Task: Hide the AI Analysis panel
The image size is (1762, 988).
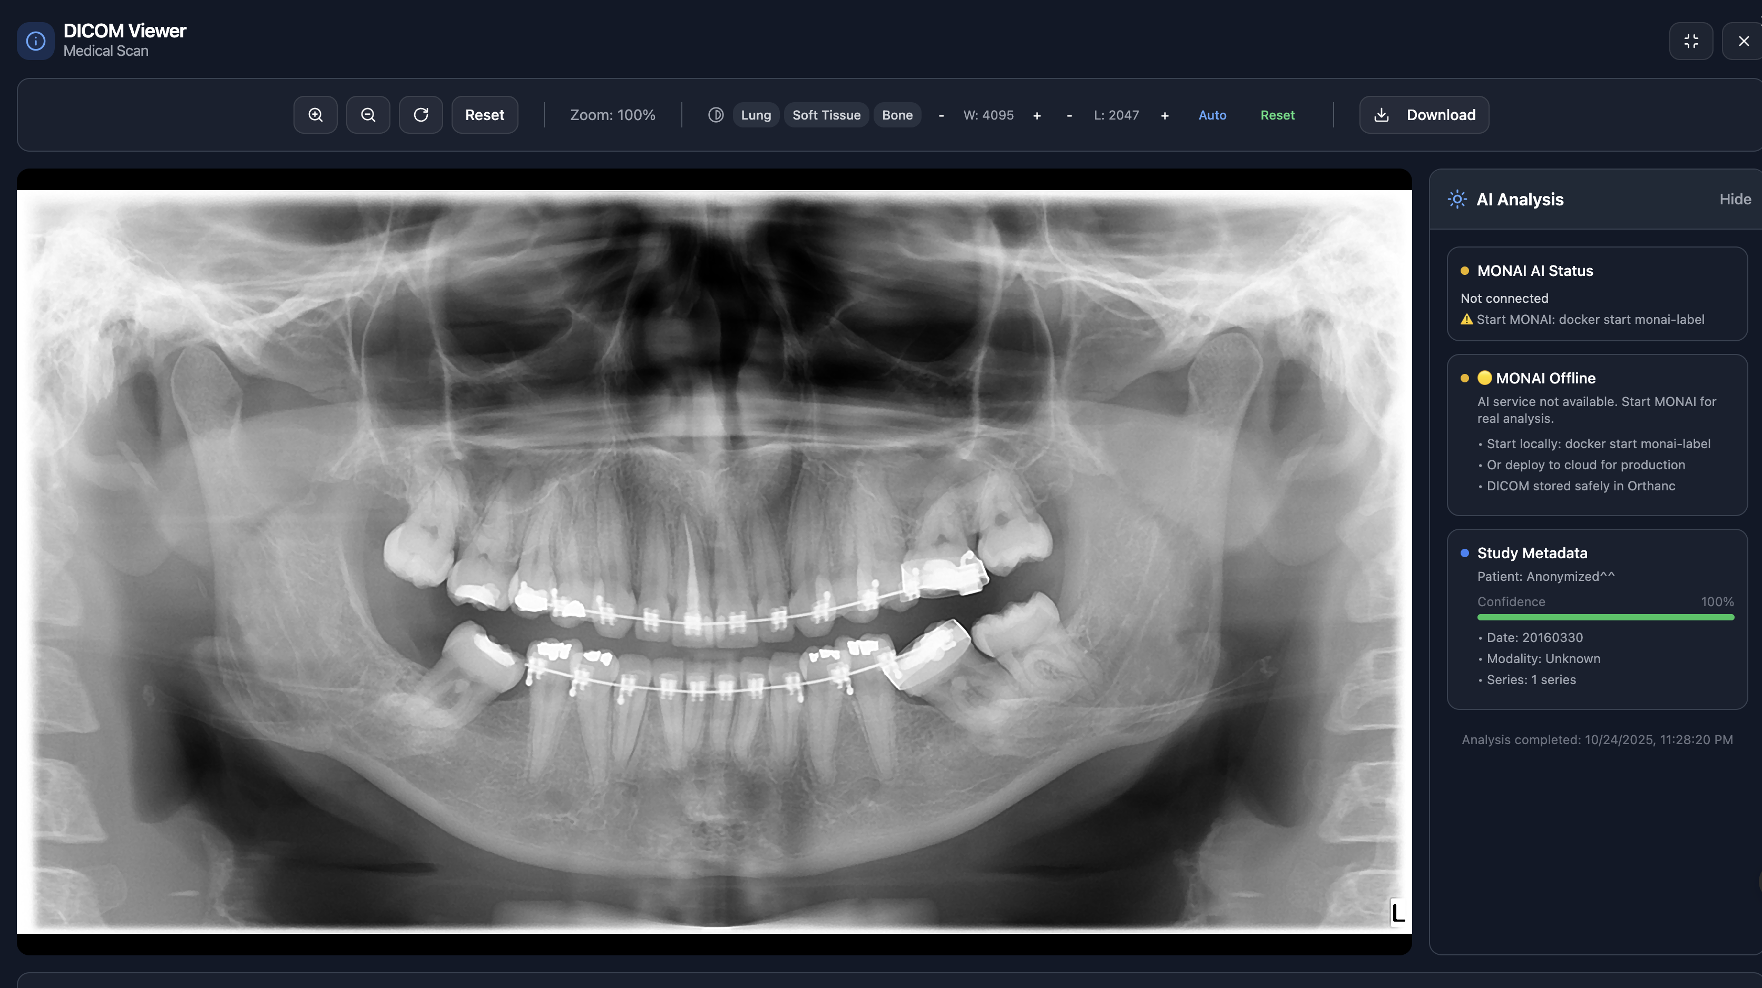Action: (1735, 199)
